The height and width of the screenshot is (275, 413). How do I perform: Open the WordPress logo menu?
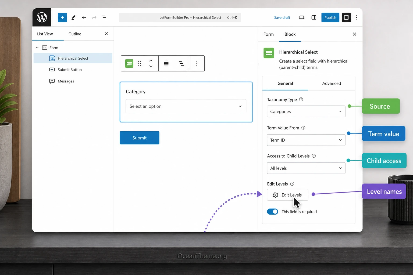point(42,17)
